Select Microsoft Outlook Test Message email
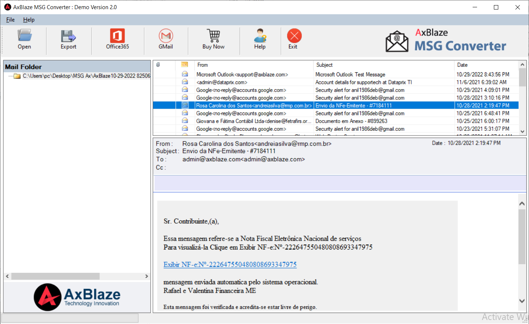This screenshot has width=529, height=324. [x=336, y=75]
